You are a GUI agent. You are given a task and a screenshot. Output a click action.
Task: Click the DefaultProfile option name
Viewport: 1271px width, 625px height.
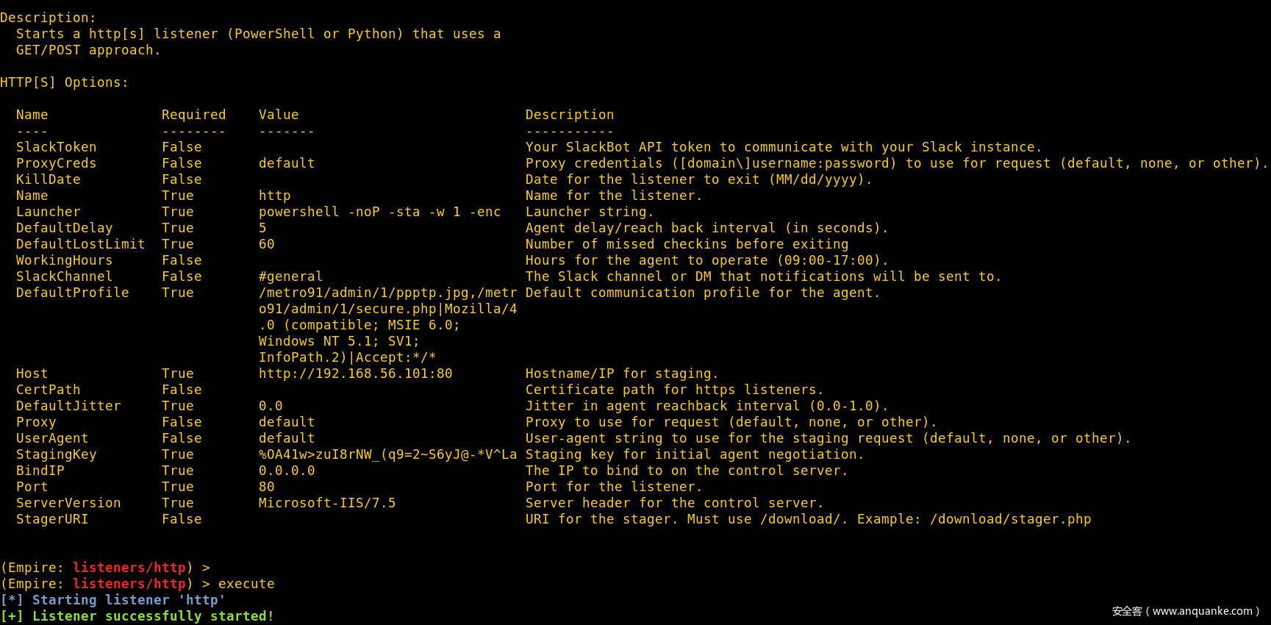pos(72,293)
